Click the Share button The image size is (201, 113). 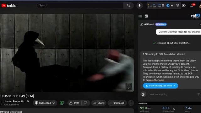click(x=99, y=103)
